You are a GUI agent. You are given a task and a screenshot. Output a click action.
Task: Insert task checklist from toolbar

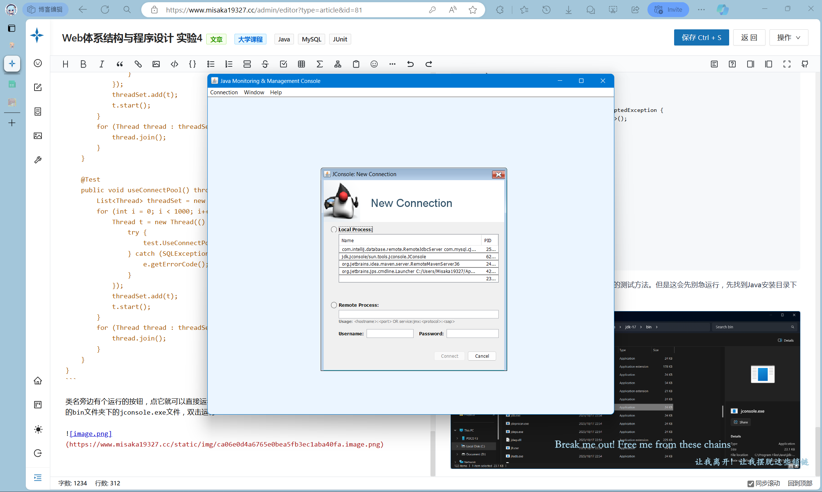tap(283, 64)
